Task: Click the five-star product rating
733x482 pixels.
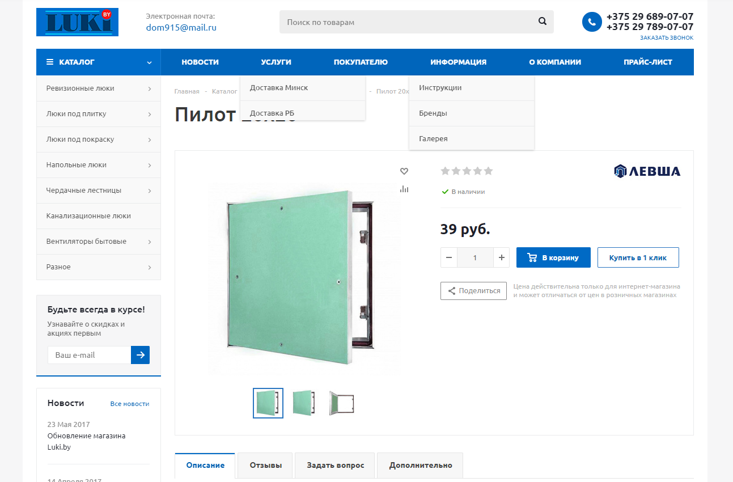Action: 467,171
